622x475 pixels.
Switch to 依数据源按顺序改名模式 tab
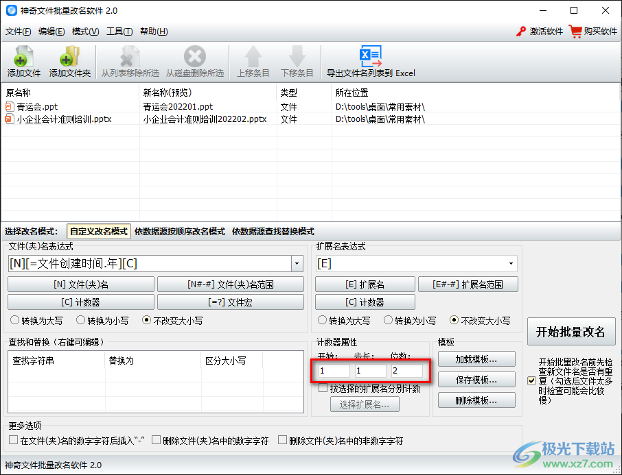coord(180,232)
